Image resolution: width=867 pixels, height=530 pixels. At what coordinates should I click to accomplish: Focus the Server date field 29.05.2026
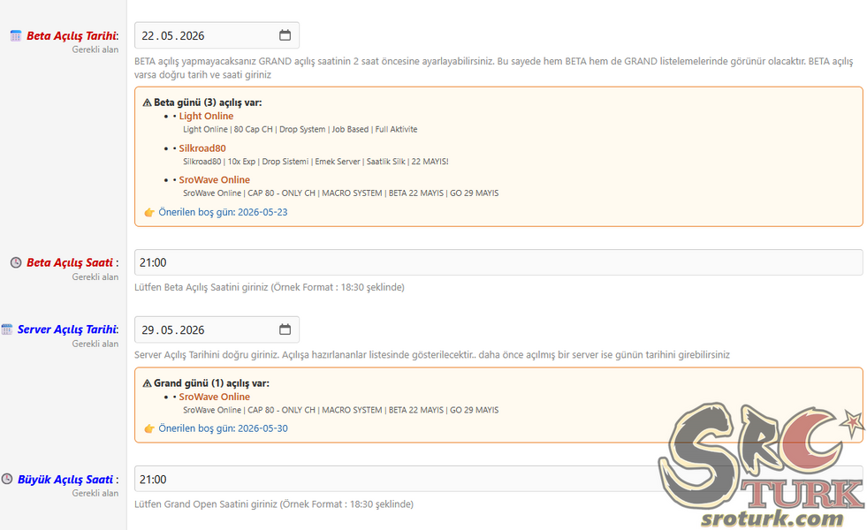(217, 329)
